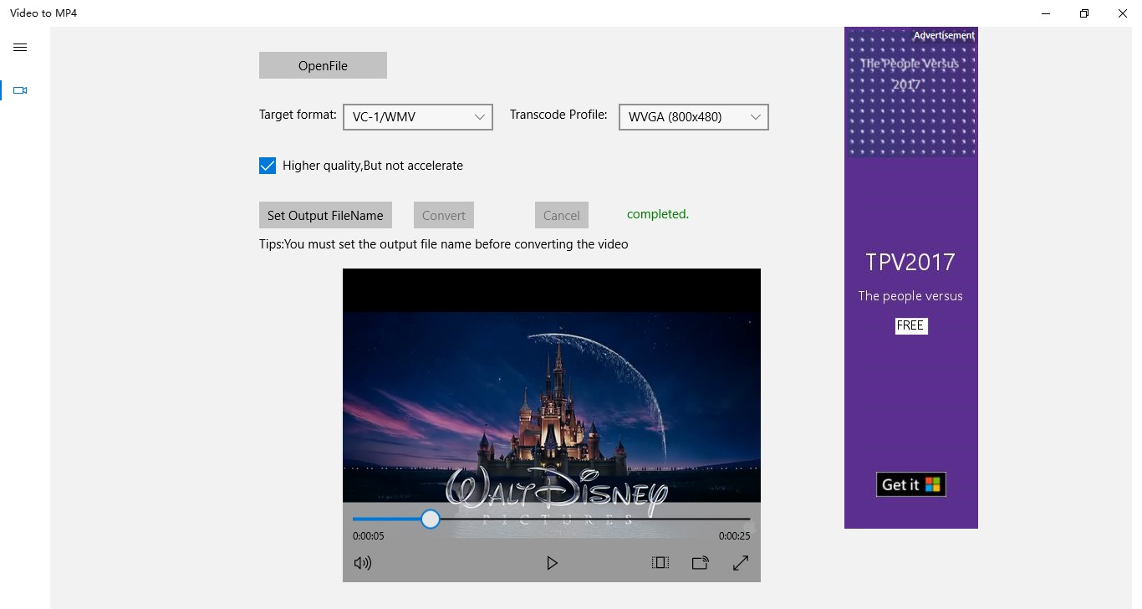This screenshot has width=1142, height=609.
Task: Click the OpenFile button
Action: coord(323,65)
